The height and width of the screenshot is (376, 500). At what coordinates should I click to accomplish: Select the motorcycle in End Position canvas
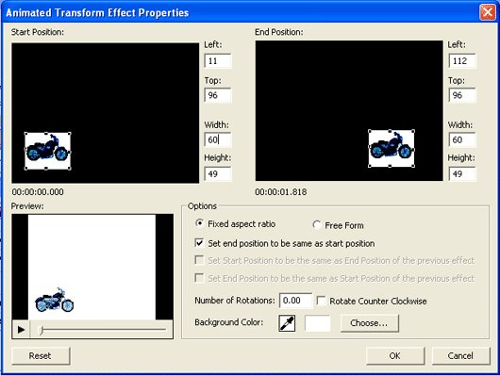pyautogui.click(x=392, y=148)
